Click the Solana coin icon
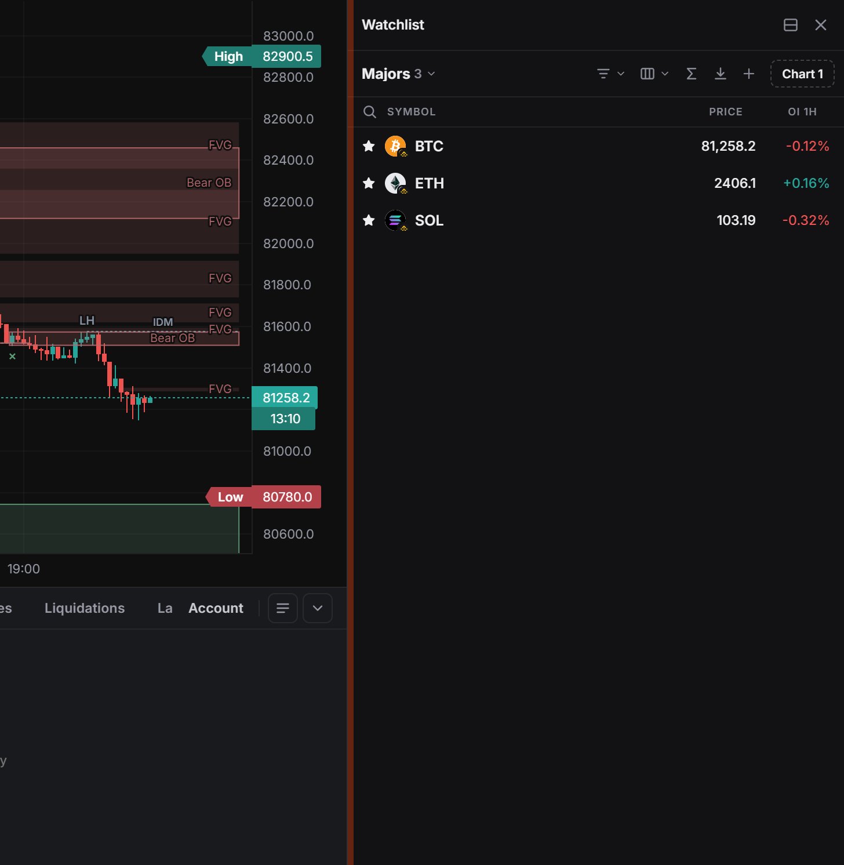The height and width of the screenshot is (865, 844). tap(396, 220)
